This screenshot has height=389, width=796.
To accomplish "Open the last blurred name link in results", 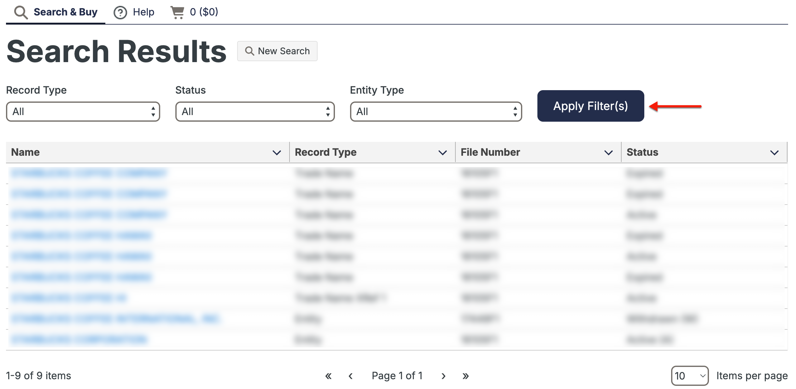I will pos(79,340).
